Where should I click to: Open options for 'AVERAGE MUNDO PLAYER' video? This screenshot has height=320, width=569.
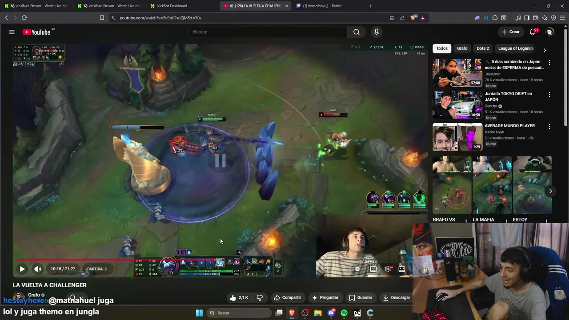pos(549,127)
